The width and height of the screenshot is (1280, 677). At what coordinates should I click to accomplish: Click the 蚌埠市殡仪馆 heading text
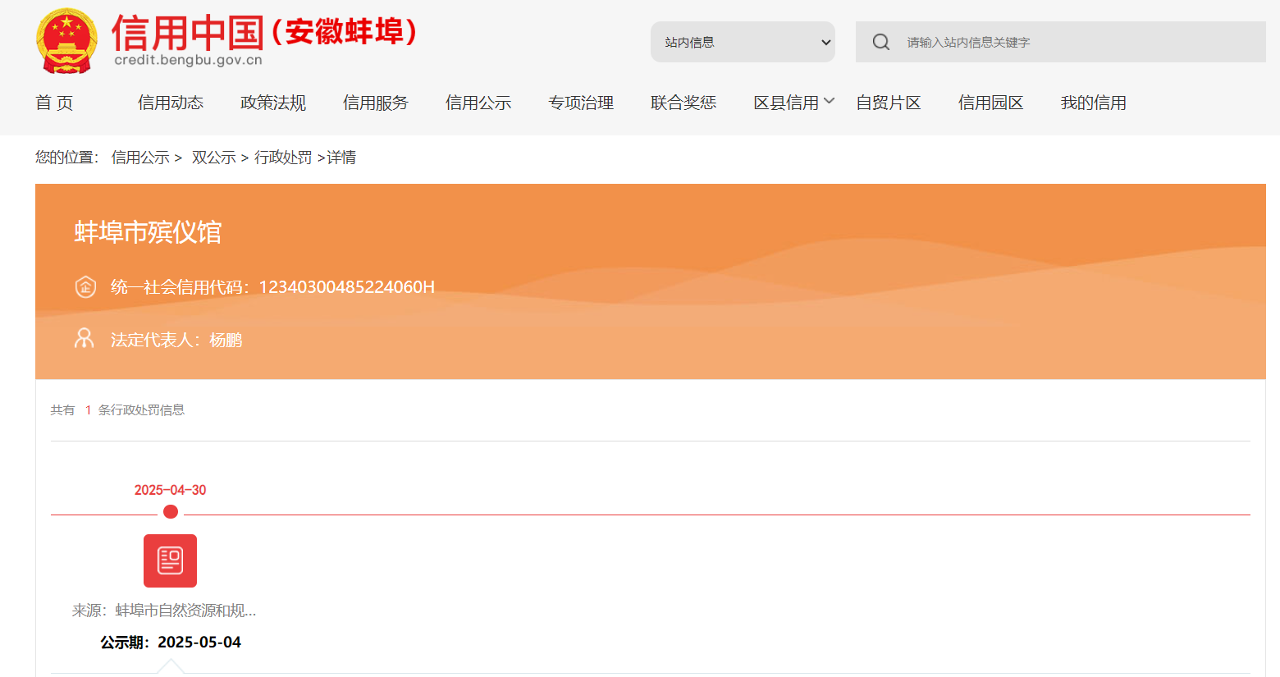pos(149,232)
